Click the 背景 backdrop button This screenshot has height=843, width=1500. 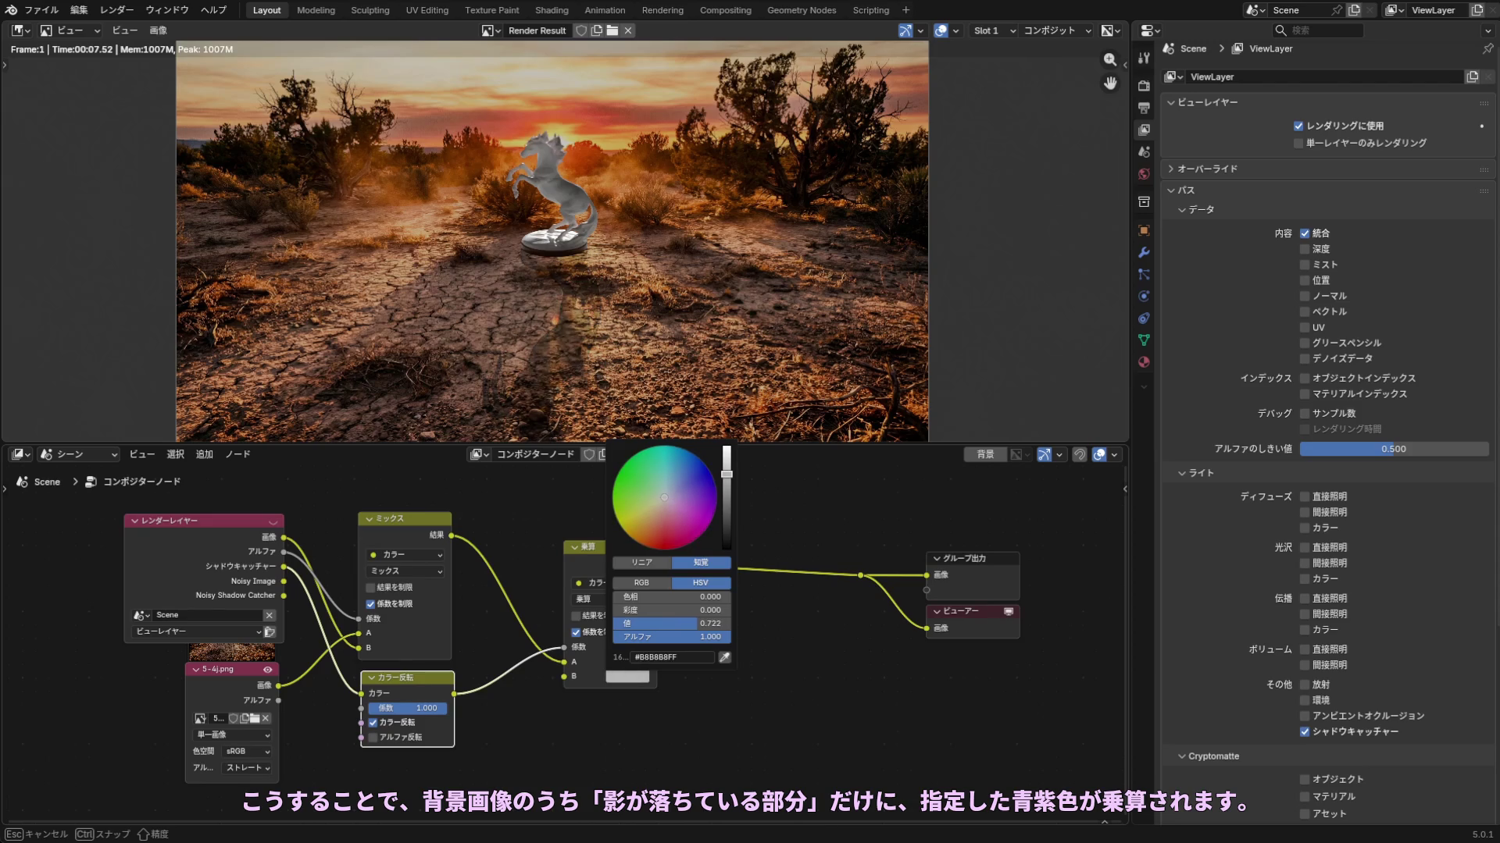(985, 454)
